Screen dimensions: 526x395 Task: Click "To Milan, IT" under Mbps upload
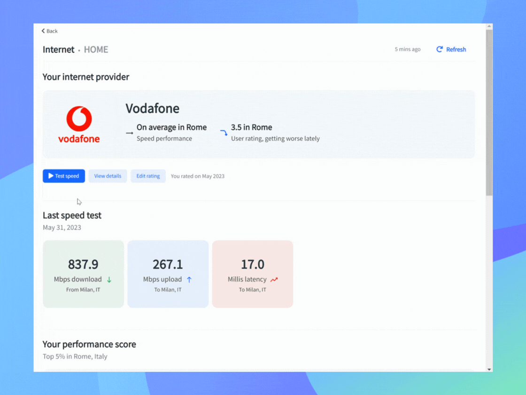tap(168, 290)
